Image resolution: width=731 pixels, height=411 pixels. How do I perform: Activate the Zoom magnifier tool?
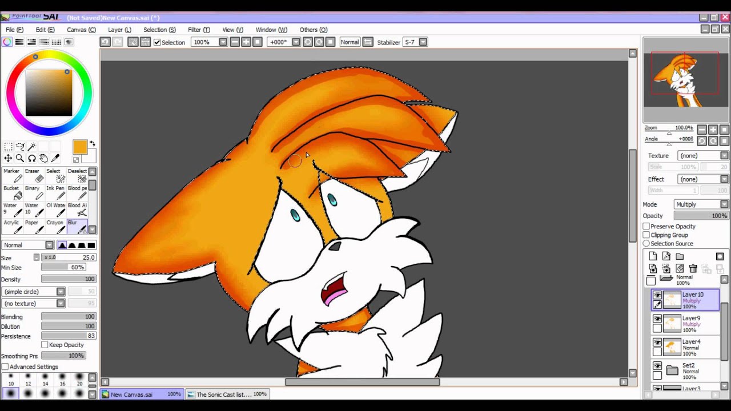click(20, 158)
